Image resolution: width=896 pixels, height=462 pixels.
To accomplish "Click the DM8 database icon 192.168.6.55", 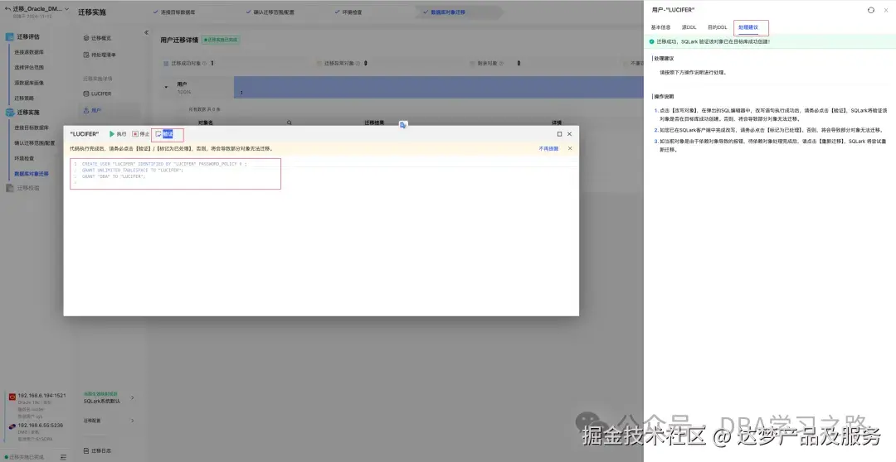I will coord(12,426).
